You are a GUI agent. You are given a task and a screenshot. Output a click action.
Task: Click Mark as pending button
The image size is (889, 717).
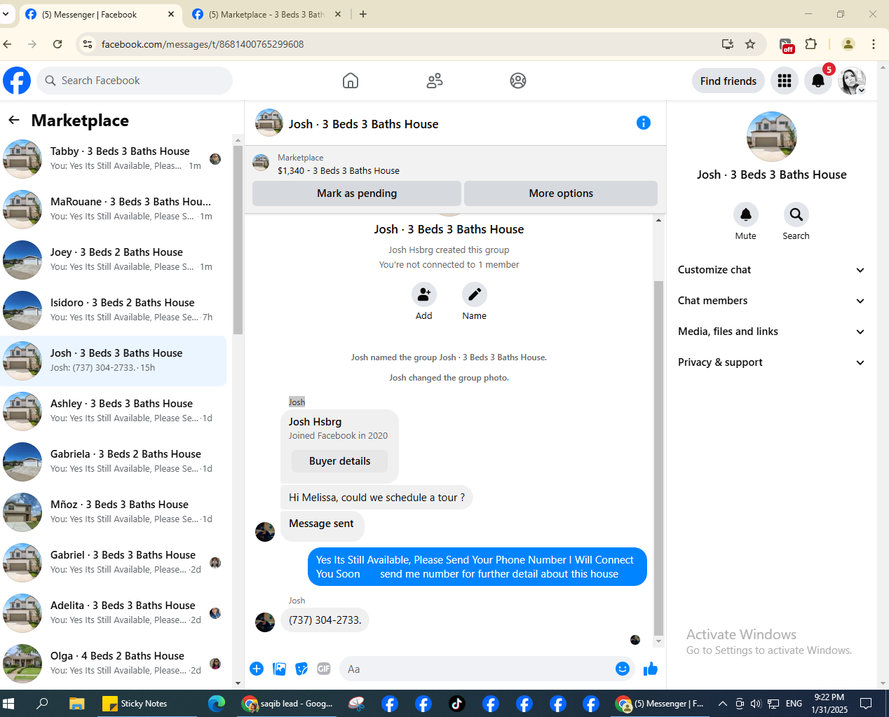coord(357,193)
